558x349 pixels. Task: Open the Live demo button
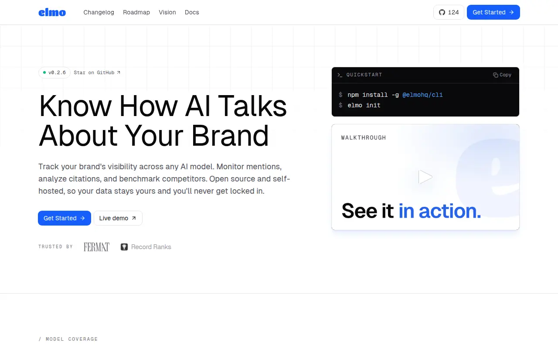tap(118, 218)
